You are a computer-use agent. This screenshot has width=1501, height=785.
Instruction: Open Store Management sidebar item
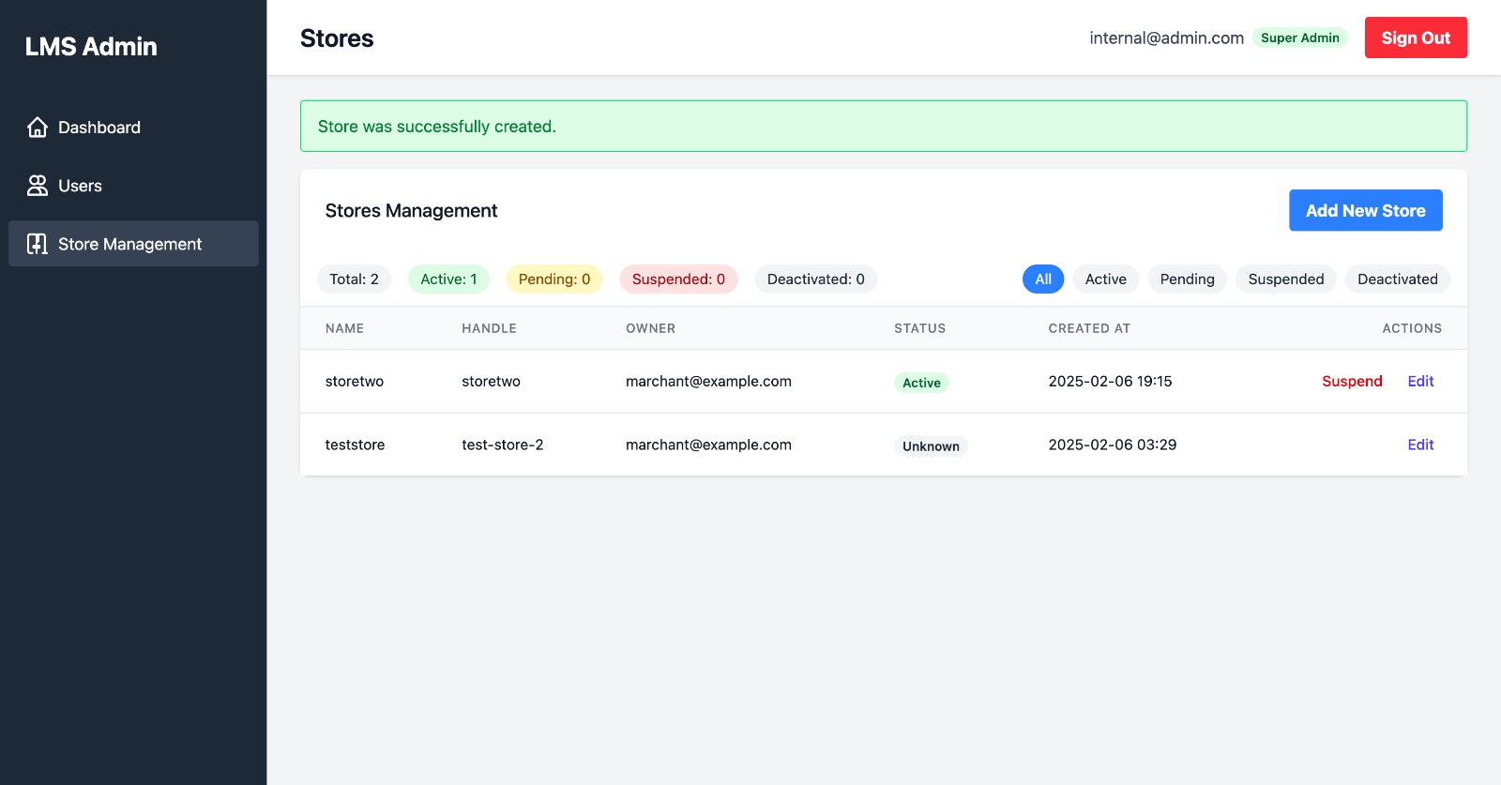(133, 244)
